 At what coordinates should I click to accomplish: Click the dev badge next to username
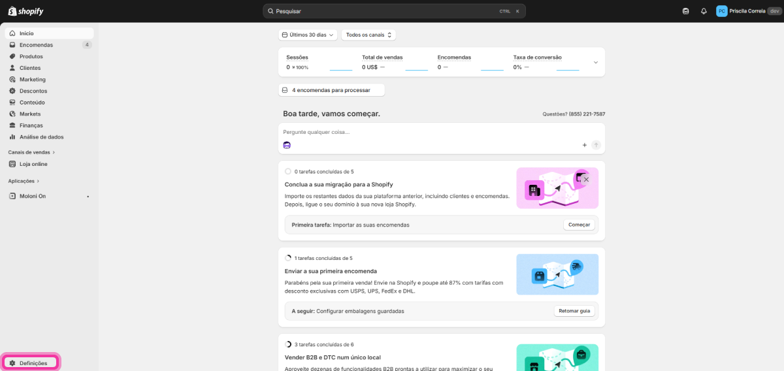[774, 11]
